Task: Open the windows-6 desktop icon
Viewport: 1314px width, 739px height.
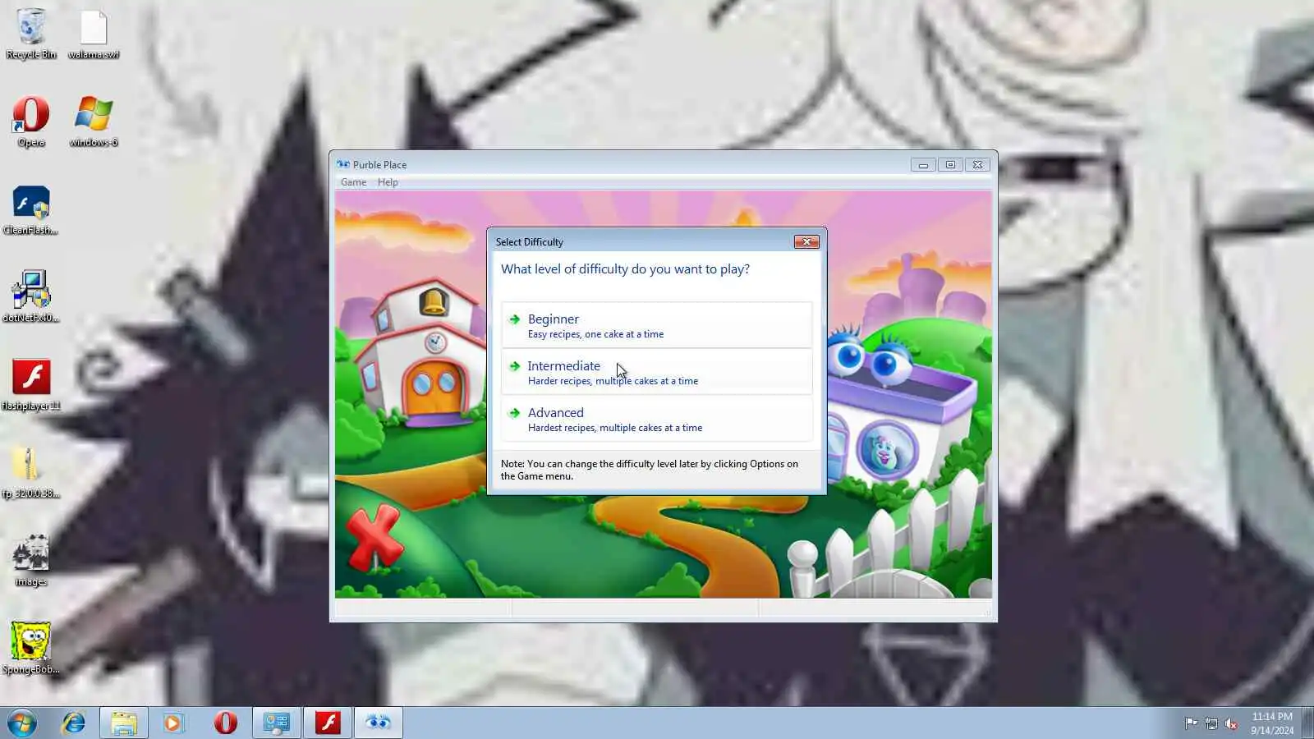Action: click(x=94, y=122)
